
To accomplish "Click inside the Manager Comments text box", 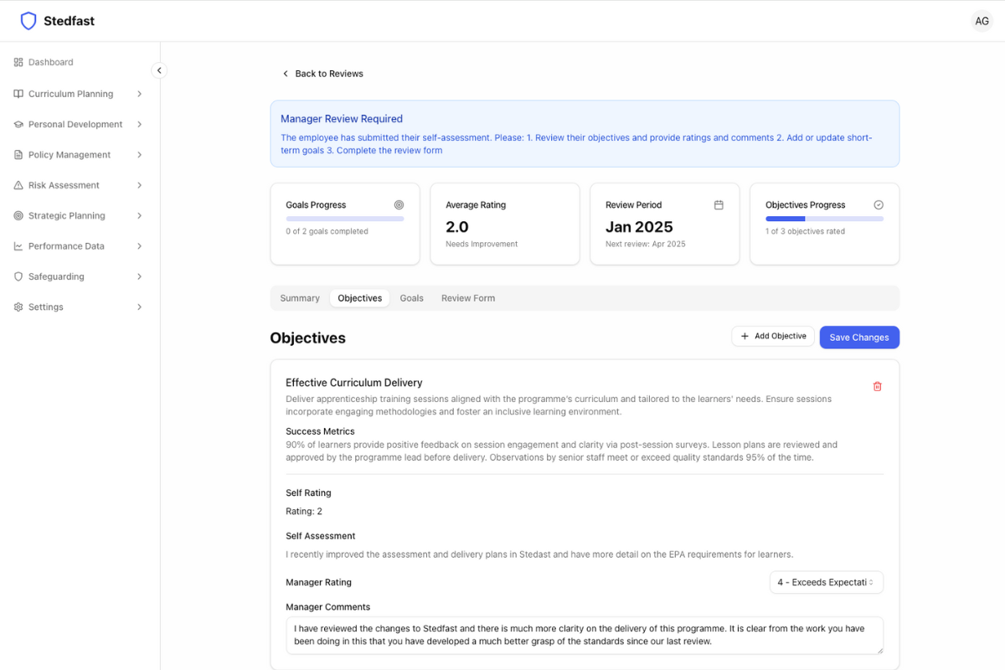I will [x=584, y=635].
